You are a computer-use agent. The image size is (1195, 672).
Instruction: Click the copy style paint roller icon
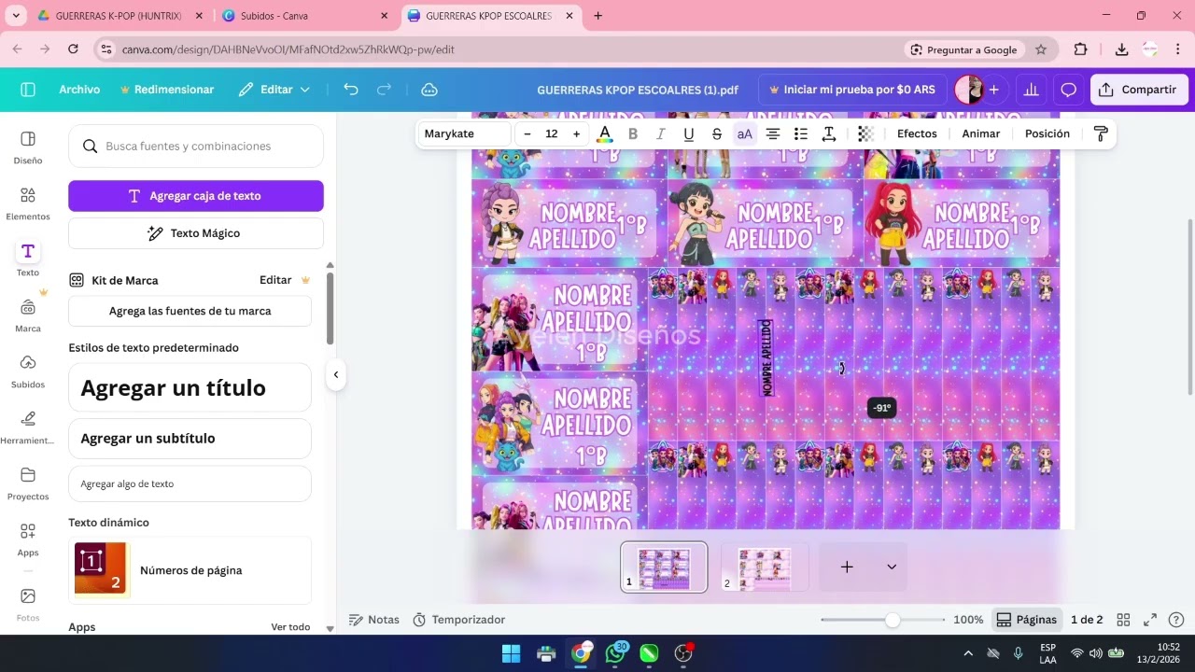coord(1101,133)
